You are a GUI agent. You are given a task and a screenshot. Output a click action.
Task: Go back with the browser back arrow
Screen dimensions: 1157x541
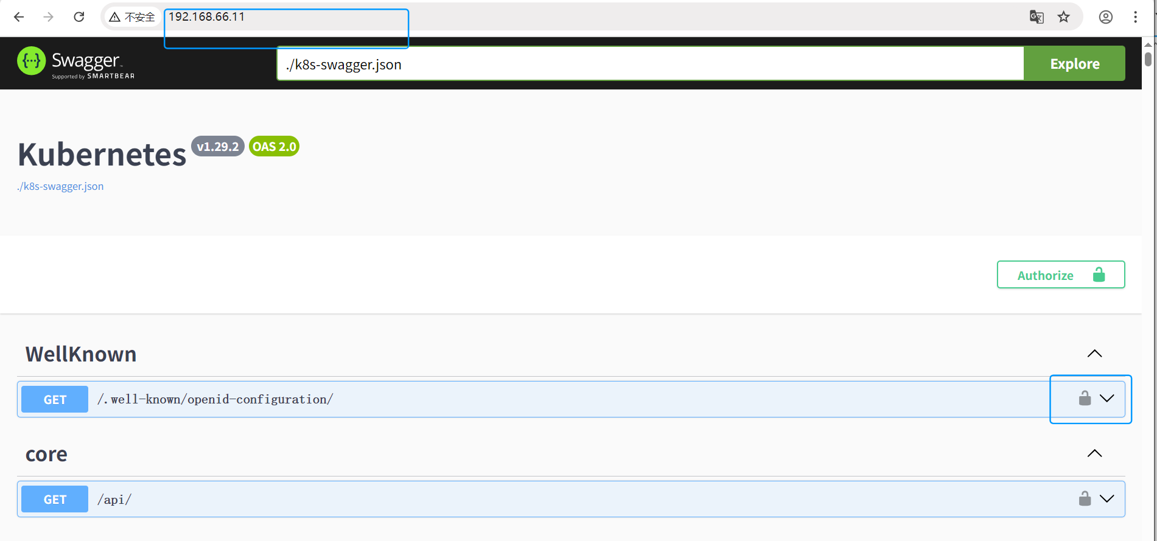[x=19, y=17]
